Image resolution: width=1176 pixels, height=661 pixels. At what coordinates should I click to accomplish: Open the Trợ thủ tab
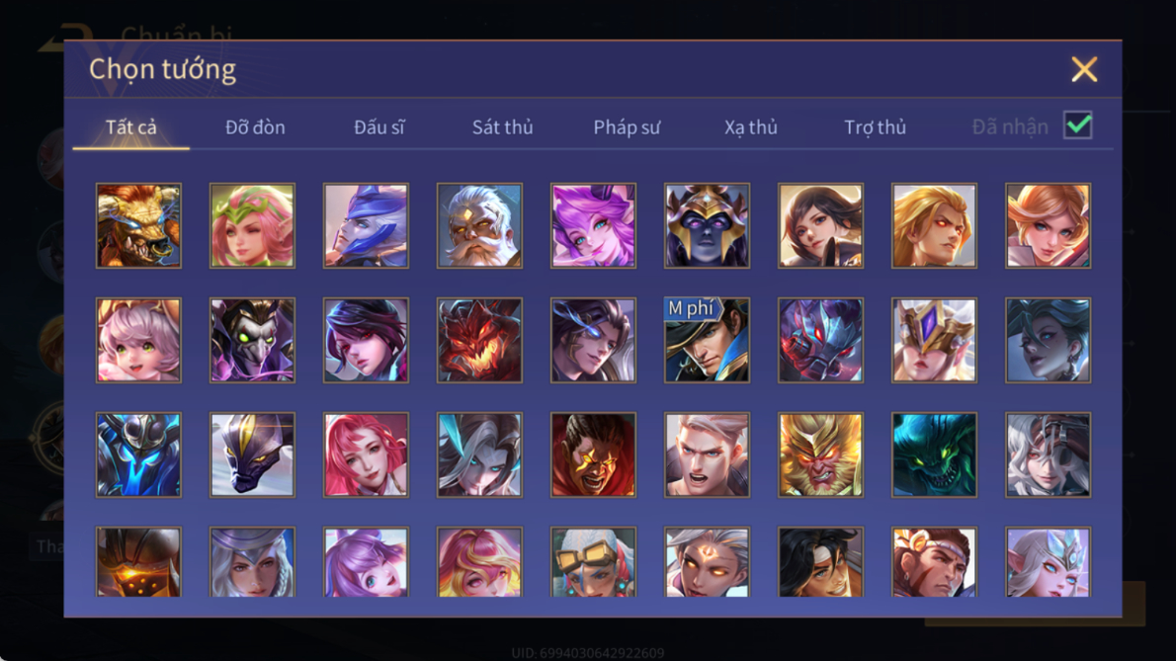(876, 127)
